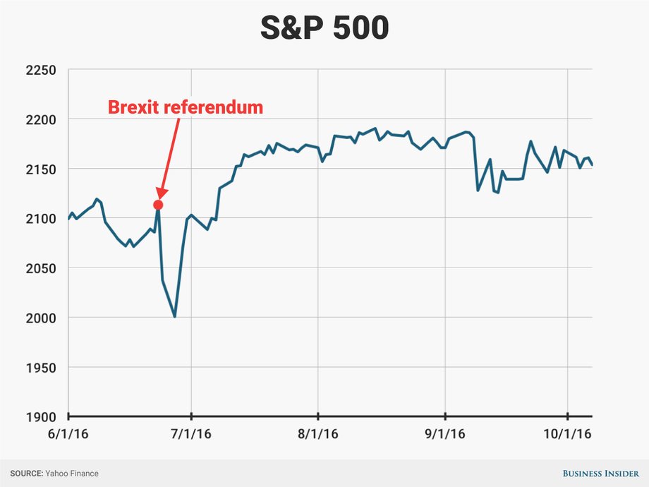The height and width of the screenshot is (487, 649).
Task: Open the Business Insider logo link
Action: pyautogui.click(x=600, y=474)
